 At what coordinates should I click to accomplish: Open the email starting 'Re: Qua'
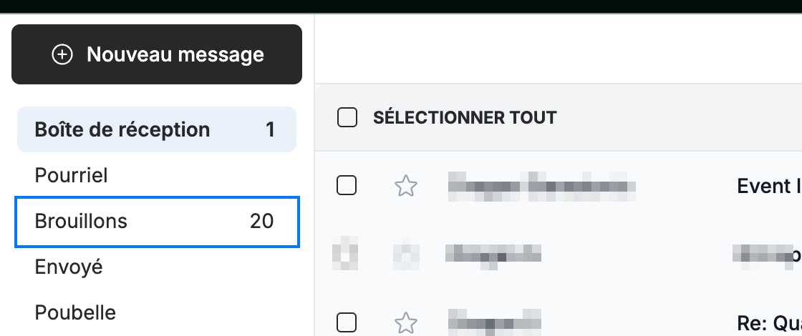pos(769,322)
